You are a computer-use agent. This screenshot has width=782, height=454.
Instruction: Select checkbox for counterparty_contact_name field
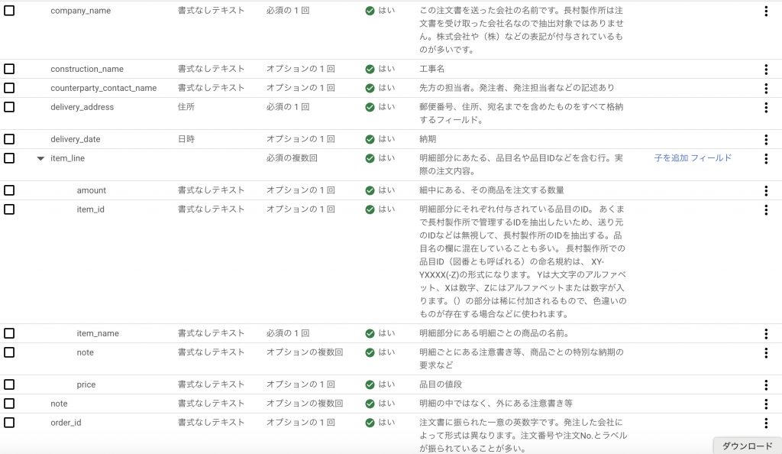(x=9, y=88)
